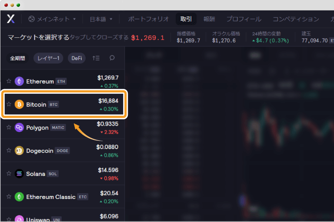Close the market selector via マーケットを選択する
Image resolution: width=334 pixels, height=222 pixels.
coord(39,37)
